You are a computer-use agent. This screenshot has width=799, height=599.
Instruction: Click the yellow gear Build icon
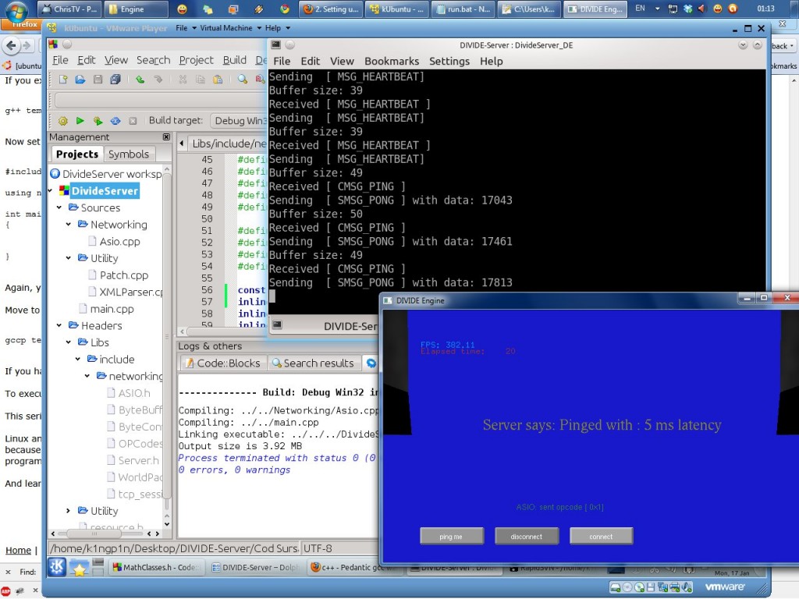tap(62, 121)
